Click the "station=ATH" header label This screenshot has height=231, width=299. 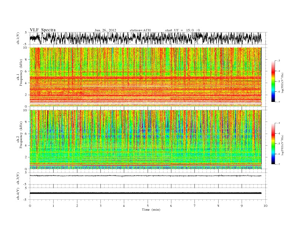click(140, 30)
